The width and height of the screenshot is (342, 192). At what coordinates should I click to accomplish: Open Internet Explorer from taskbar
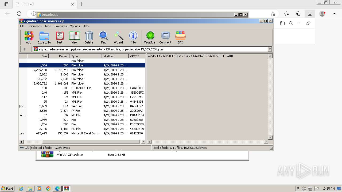pyautogui.click(x=21, y=189)
